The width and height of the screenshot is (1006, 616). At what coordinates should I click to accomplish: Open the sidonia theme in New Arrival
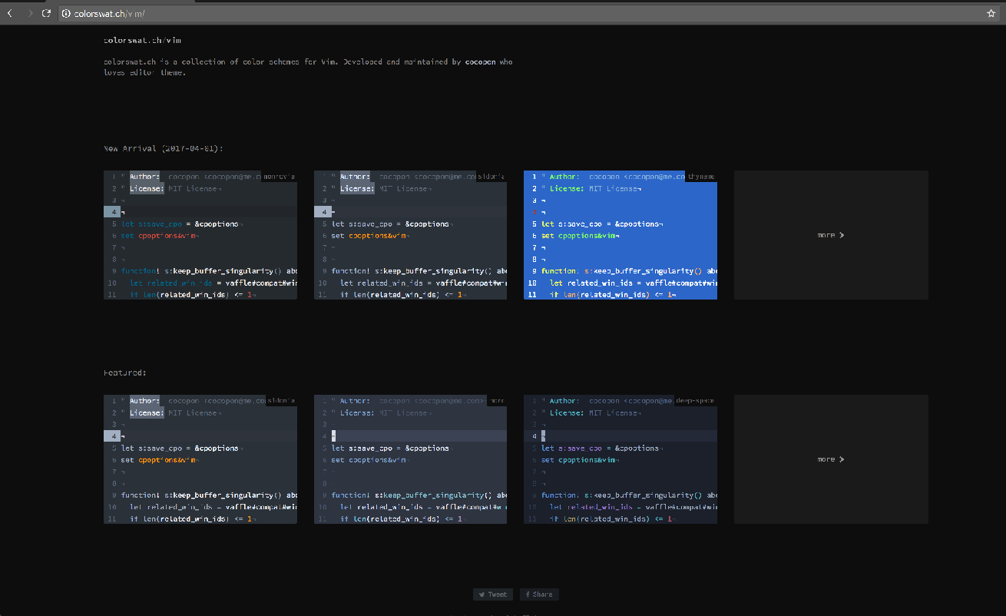point(410,235)
